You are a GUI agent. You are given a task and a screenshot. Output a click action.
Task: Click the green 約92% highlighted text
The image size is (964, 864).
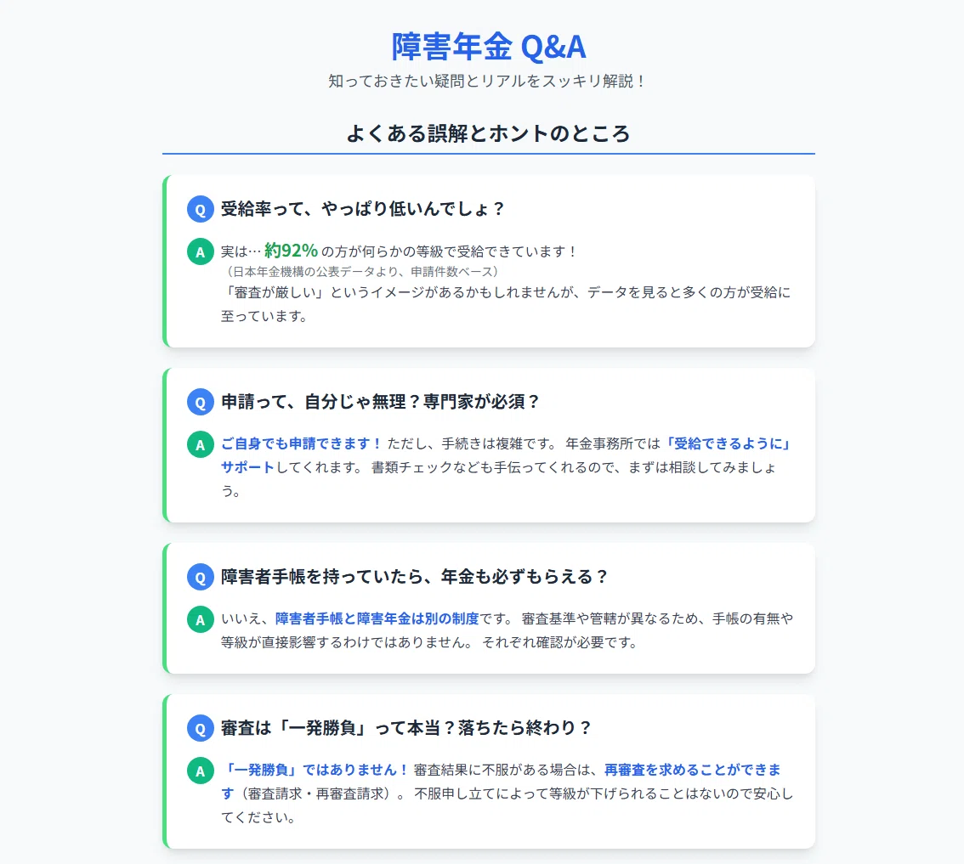291,251
